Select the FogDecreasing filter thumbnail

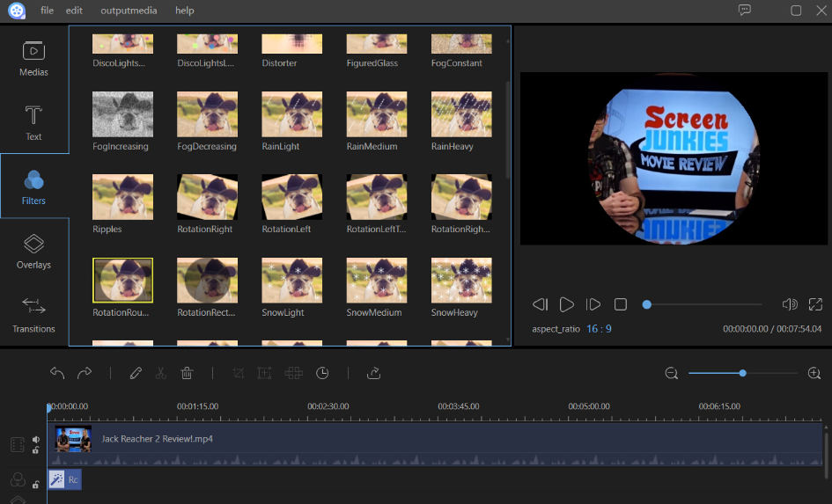pos(208,114)
